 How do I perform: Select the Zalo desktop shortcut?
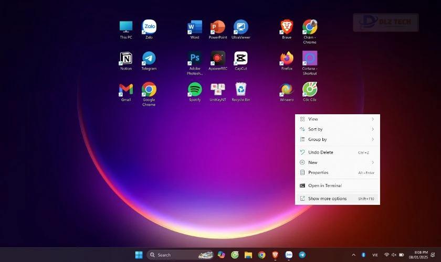click(x=149, y=29)
